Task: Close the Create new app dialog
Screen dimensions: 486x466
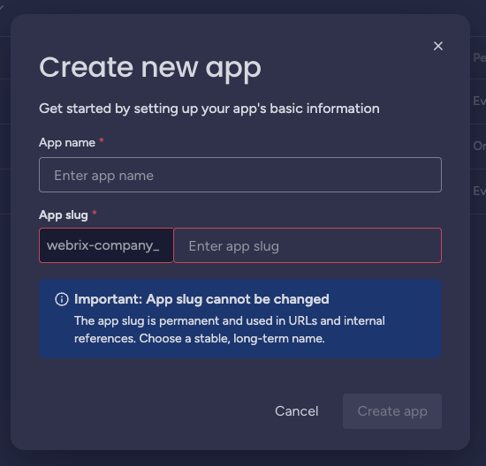Action: pyautogui.click(x=438, y=46)
